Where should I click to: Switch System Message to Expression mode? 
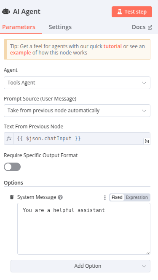137,197
